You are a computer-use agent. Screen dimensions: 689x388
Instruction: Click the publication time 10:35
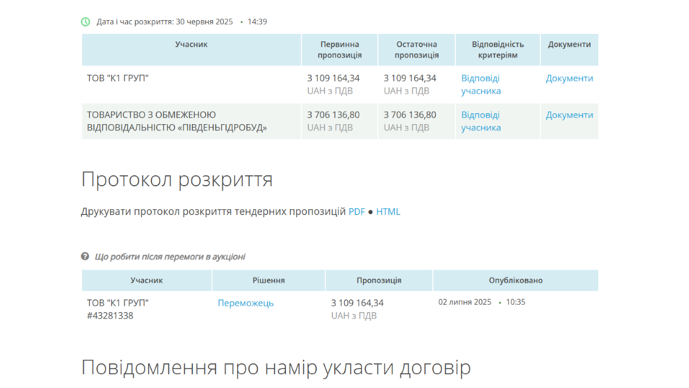point(516,302)
